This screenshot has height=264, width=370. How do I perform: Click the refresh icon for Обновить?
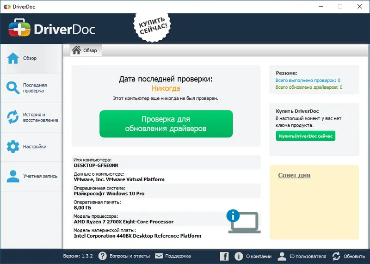pos(336,256)
